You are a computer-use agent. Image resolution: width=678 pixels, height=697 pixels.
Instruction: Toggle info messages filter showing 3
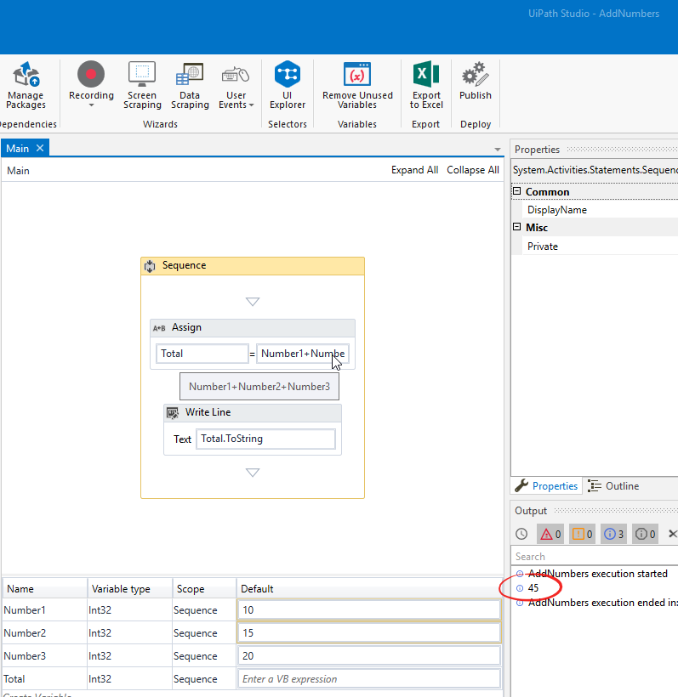pyautogui.click(x=613, y=534)
